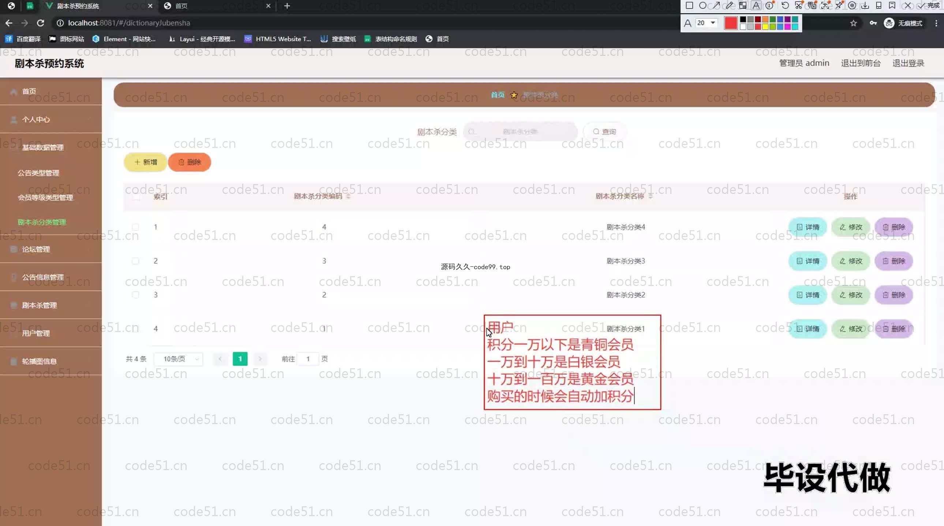The height and width of the screenshot is (526, 944).
Task: Select the text annotation tool in screenshot toolbar
Action: coord(756,5)
